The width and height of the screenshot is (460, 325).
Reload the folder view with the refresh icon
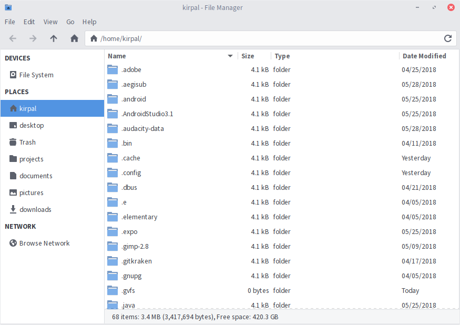click(447, 38)
